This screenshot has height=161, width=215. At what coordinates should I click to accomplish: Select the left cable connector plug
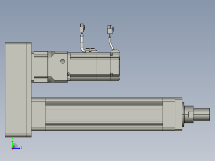tap(82, 28)
